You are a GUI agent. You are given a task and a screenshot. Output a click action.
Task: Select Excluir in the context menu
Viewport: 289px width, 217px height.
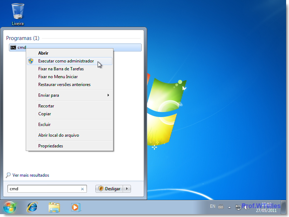pyautogui.click(x=69, y=125)
